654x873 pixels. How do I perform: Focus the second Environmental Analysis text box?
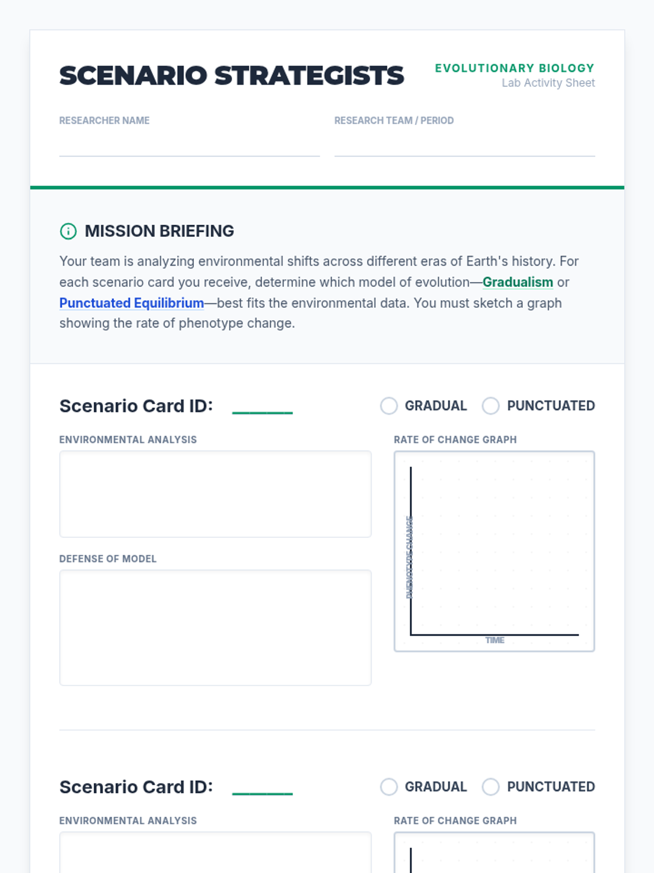(215, 852)
